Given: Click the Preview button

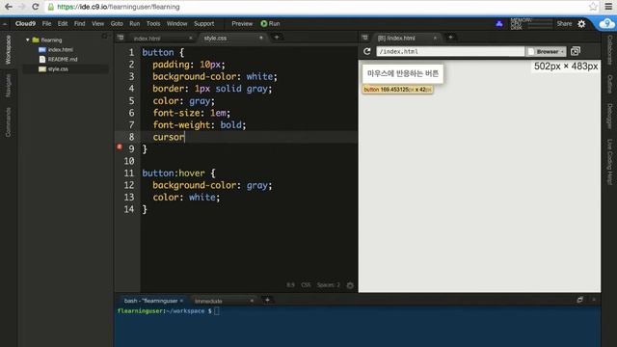Looking at the screenshot, I should pos(242,23).
